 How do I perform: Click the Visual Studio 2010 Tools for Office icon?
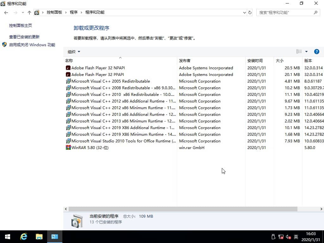point(68,141)
